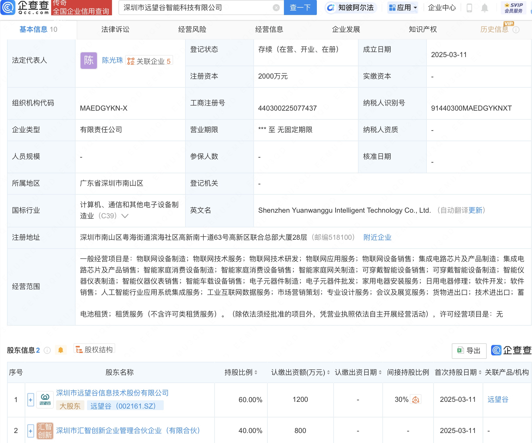
Task: Click info icon next to 股东信息 2
Action: (47, 350)
